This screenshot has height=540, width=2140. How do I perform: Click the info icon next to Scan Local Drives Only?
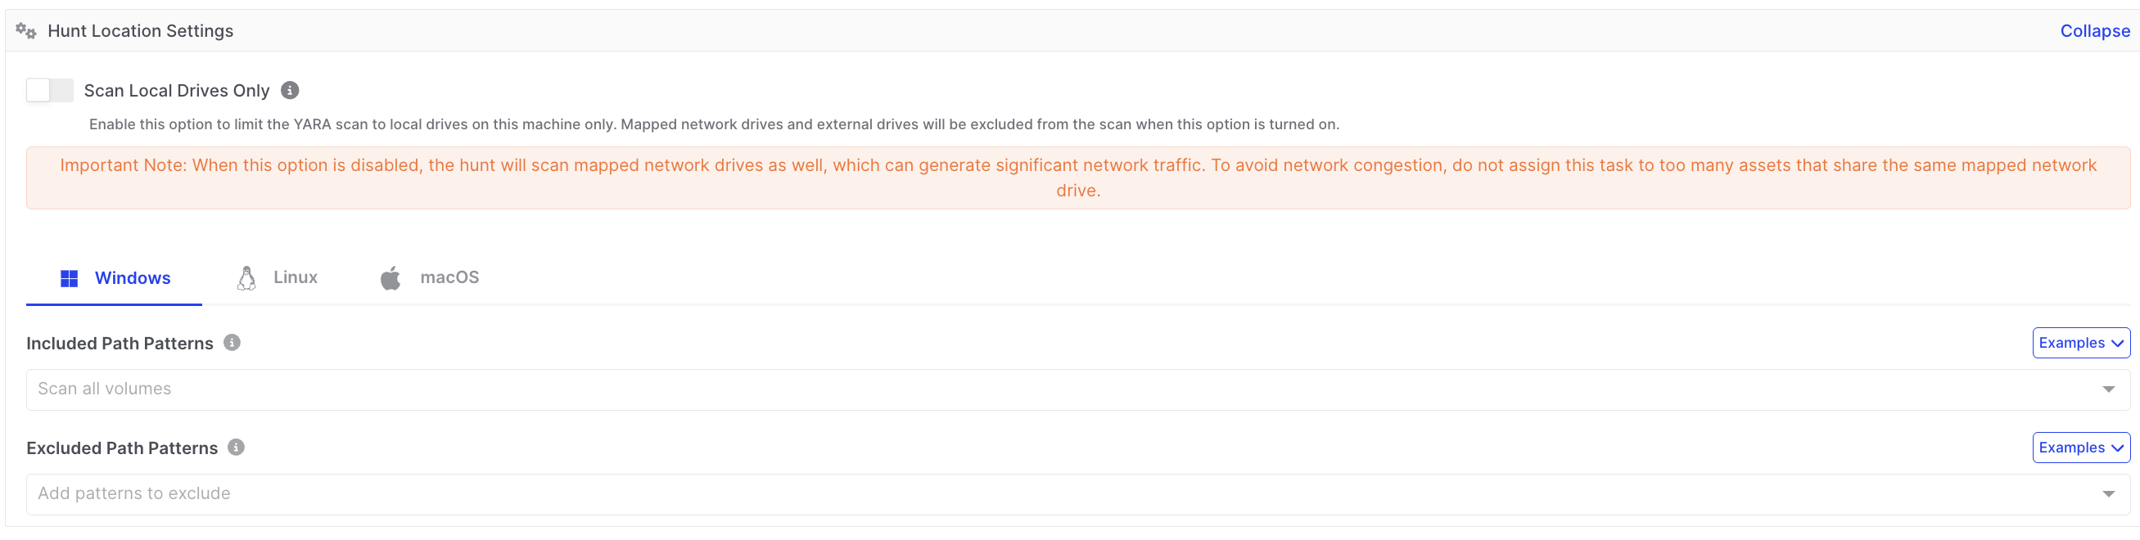(290, 91)
